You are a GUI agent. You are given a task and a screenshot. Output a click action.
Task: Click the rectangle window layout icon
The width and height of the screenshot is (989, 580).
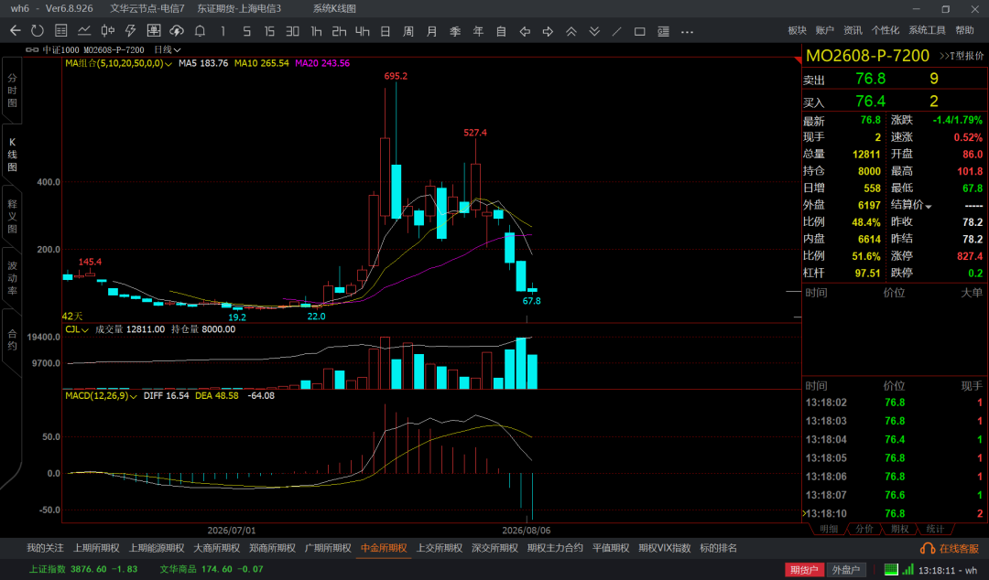click(x=640, y=31)
